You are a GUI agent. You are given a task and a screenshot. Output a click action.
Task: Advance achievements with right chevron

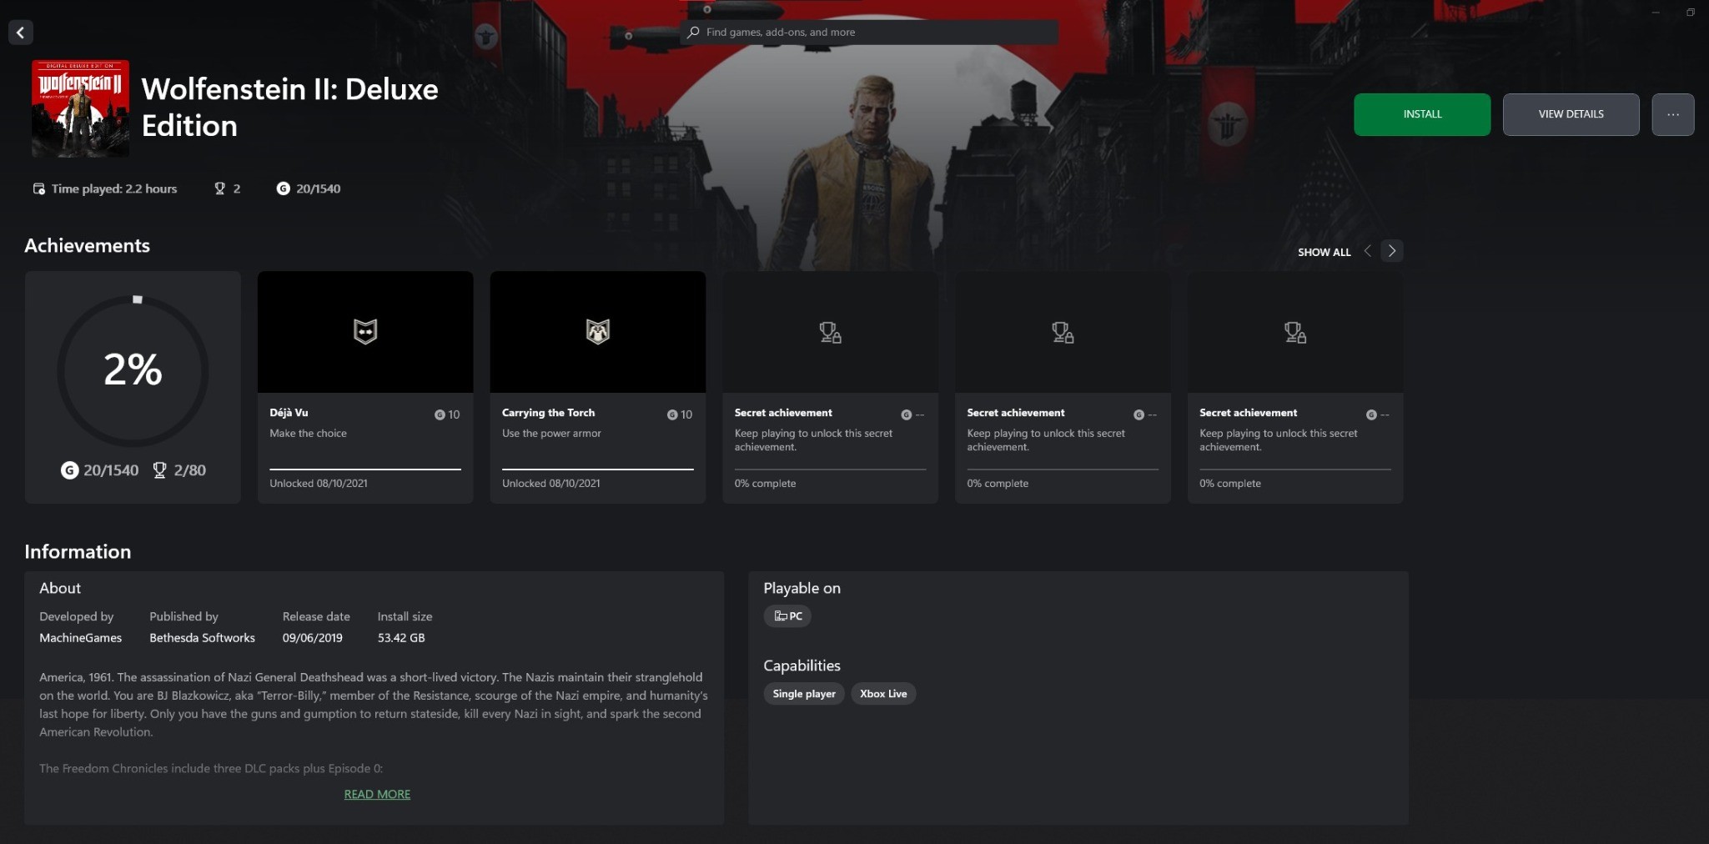(1392, 251)
